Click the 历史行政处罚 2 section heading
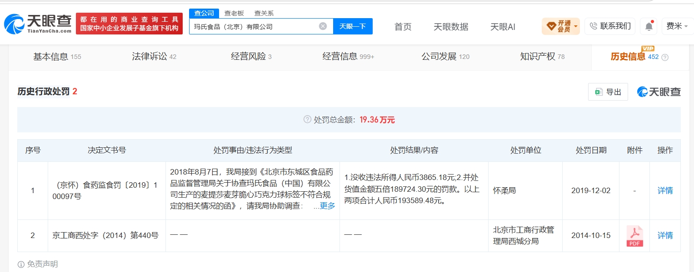 [x=47, y=92]
